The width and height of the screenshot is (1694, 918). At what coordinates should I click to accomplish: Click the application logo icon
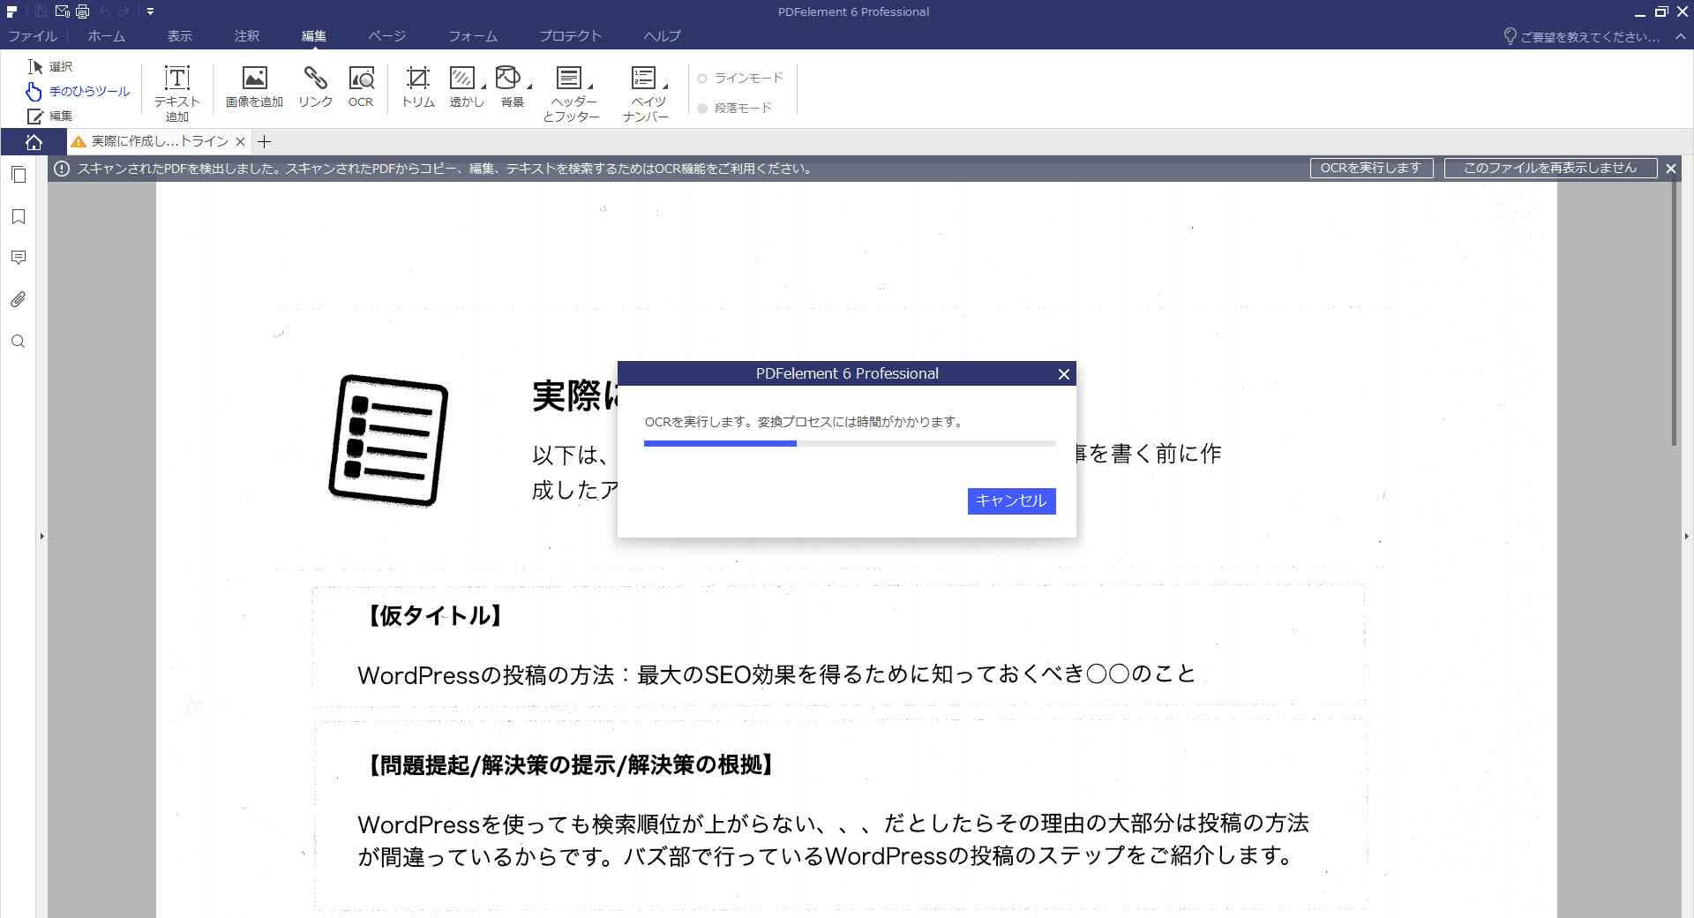(x=12, y=11)
